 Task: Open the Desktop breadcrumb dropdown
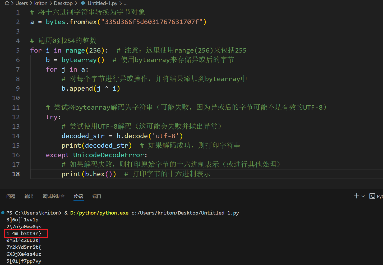coord(63,3)
